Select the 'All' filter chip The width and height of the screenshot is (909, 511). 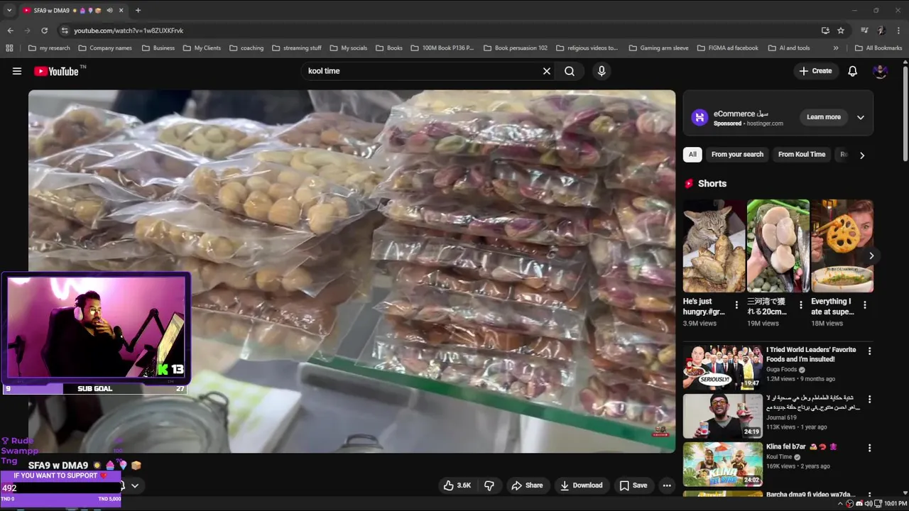pos(692,154)
